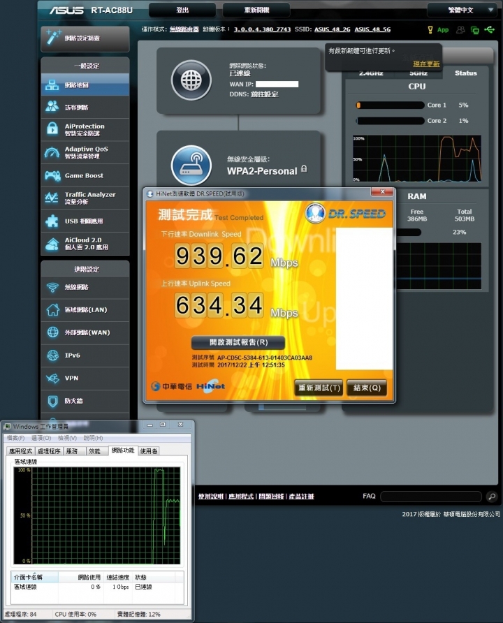Click the 939.62 Mbps downlink speed value
The width and height of the screenshot is (503, 623).
coord(219,256)
